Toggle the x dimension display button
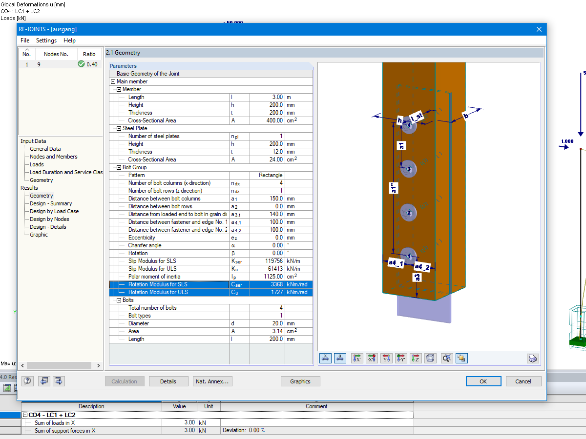Screen dimensions: 586x439 pyautogui.click(x=325, y=358)
